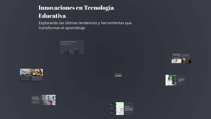Open the slide with doctors handshake photo

[181, 58]
